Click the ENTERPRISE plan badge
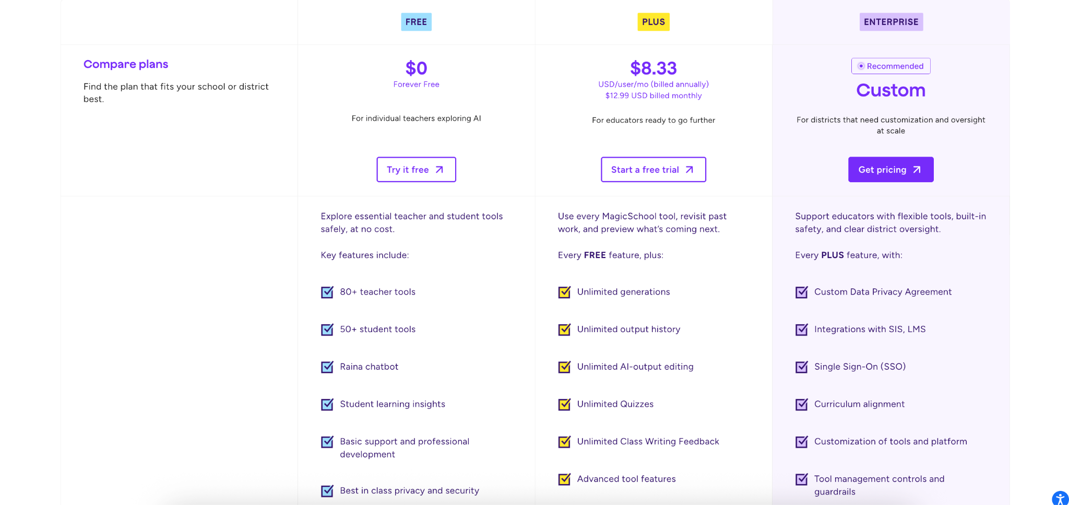The width and height of the screenshot is (1069, 505). (890, 22)
